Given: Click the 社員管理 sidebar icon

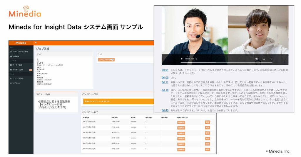Looking at the screenshot, I should tap(11, 57).
